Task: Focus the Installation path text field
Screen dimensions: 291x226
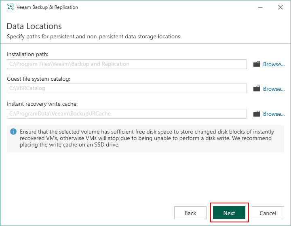Action: click(127, 64)
